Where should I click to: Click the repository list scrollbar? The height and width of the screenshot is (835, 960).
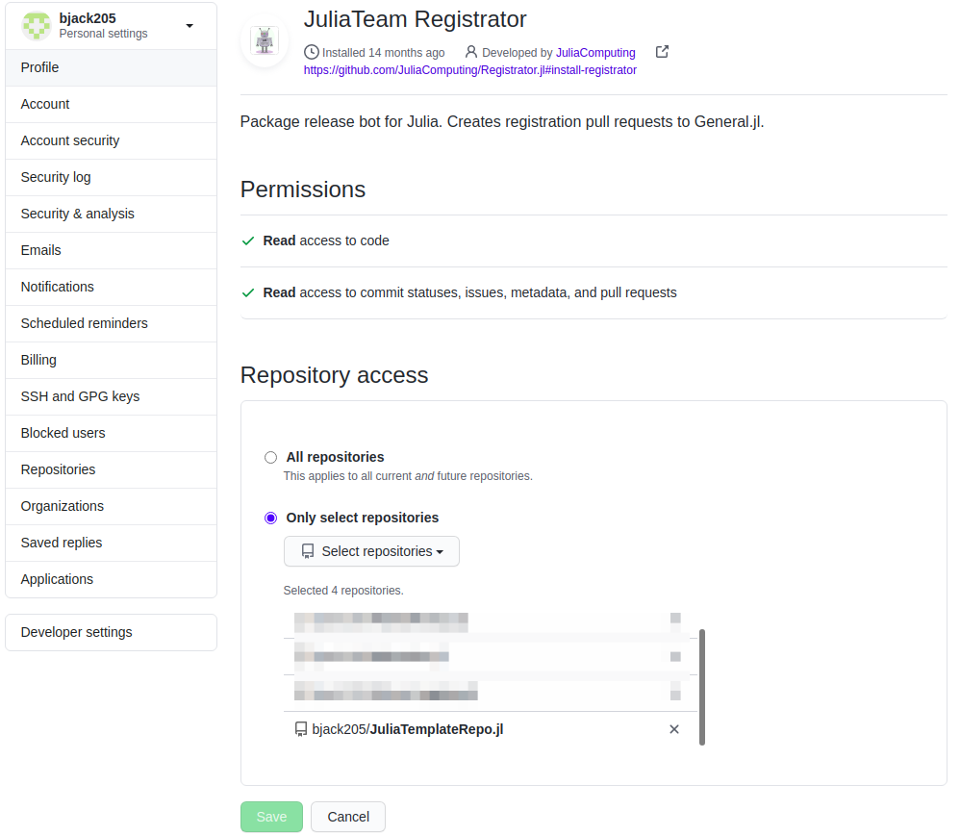point(701,683)
